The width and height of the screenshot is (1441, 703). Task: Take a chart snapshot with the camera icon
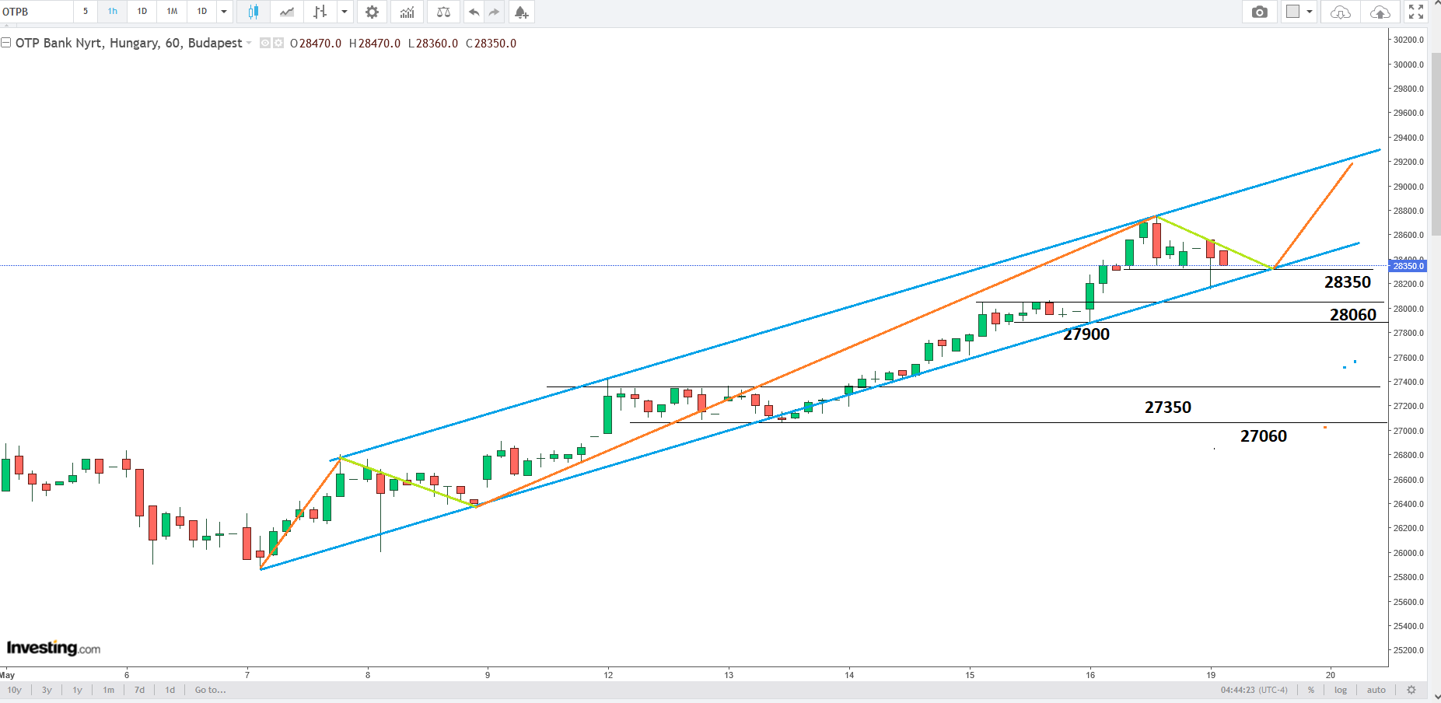coord(1259,12)
